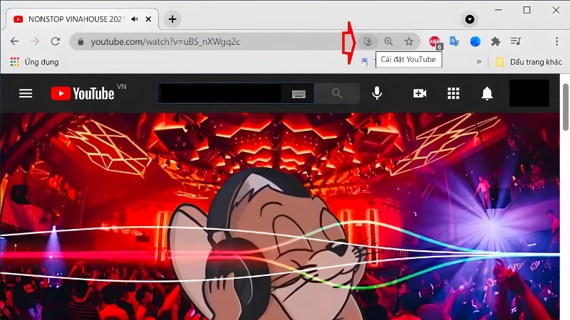This screenshot has width=570, height=320.
Task: Bookmark this page with the star icon
Action: [408, 41]
